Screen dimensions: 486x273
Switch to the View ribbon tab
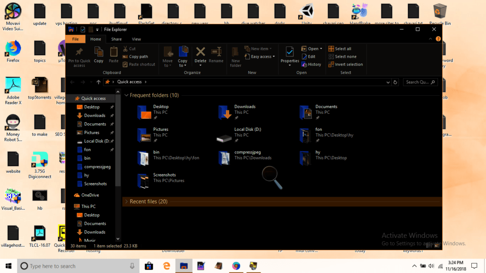click(x=136, y=39)
